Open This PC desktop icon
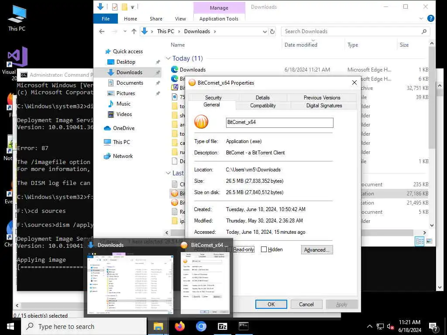 [17, 18]
